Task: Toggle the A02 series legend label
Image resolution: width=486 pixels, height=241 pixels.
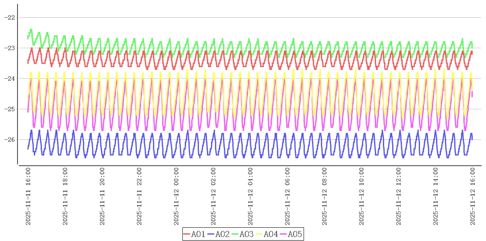Action: pyautogui.click(x=222, y=234)
